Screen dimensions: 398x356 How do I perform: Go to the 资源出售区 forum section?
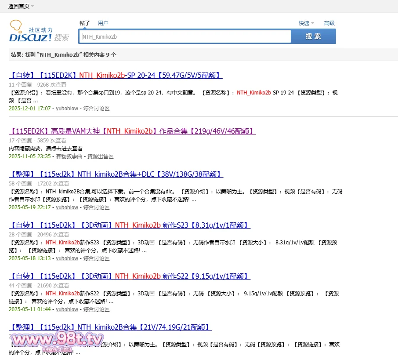pyautogui.click(x=100, y=156)
